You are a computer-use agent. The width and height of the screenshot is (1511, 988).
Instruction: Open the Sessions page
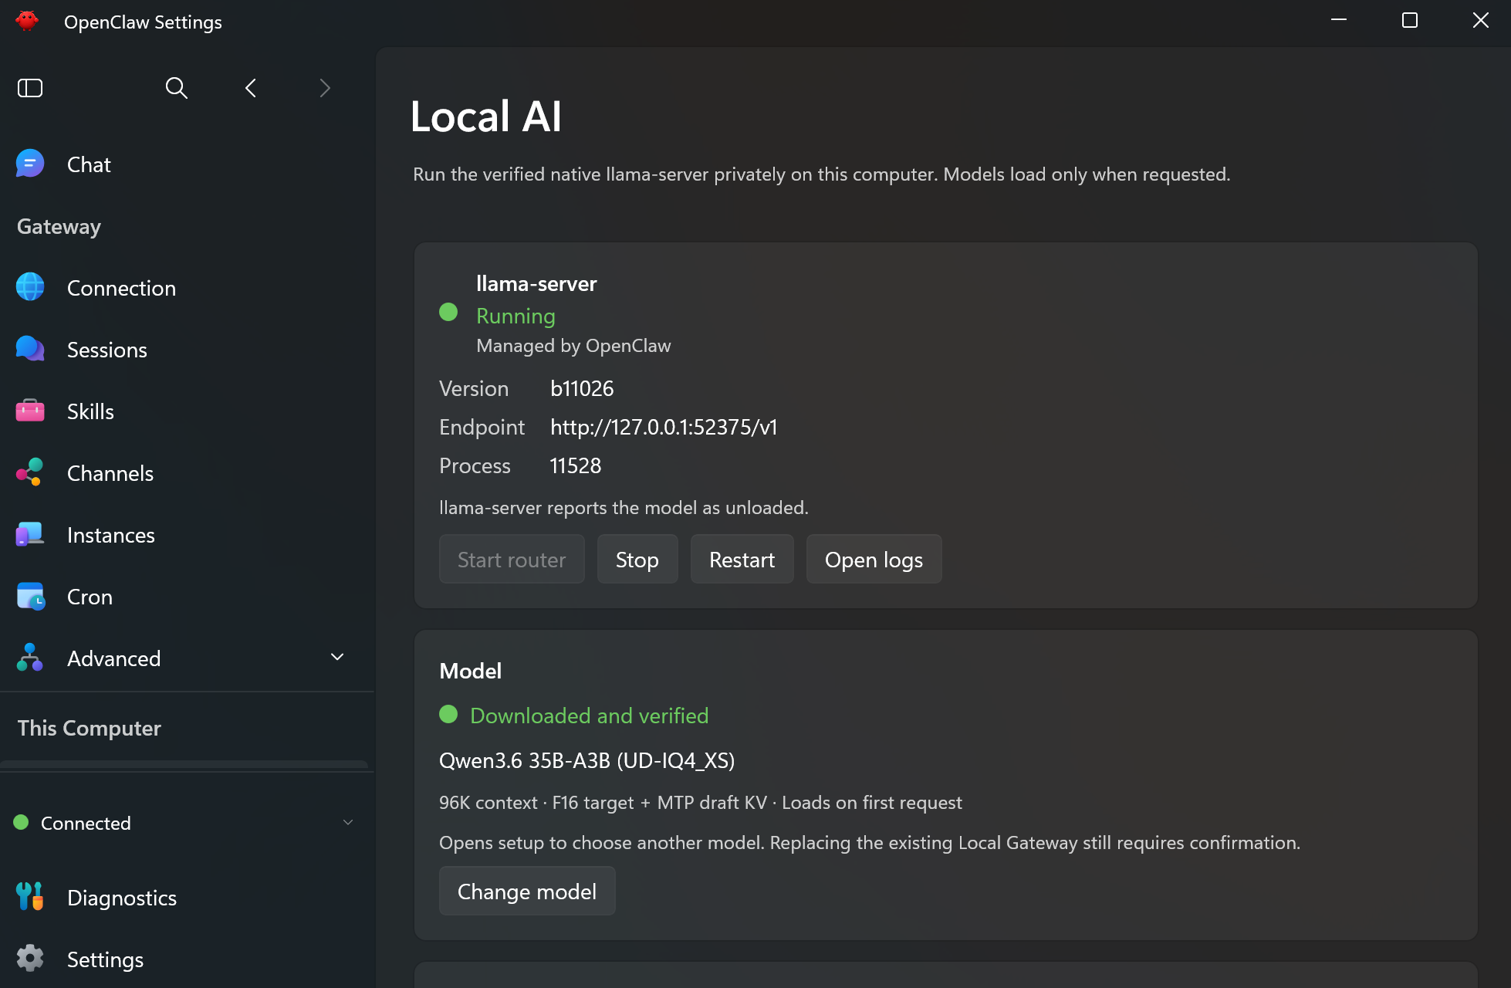click(185, 350)
